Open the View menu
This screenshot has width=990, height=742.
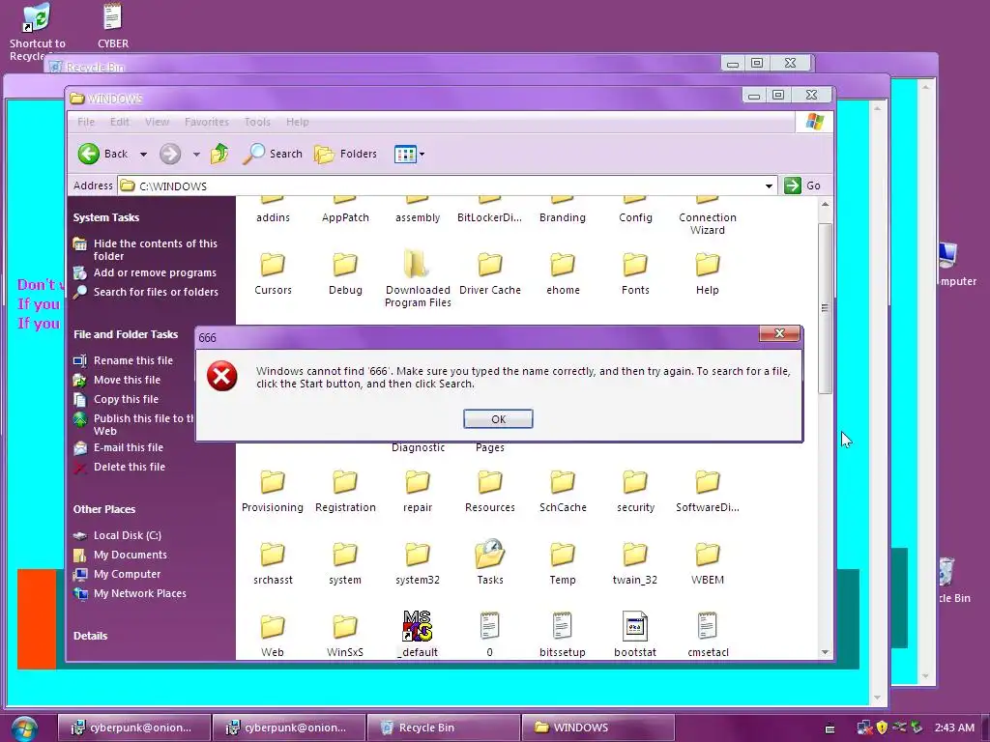coord(157,122)
